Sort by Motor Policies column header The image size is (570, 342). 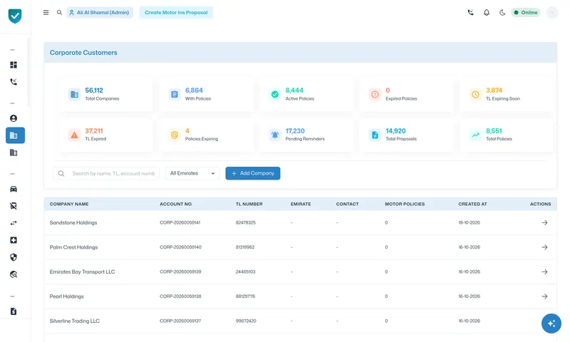coord(405,204)
